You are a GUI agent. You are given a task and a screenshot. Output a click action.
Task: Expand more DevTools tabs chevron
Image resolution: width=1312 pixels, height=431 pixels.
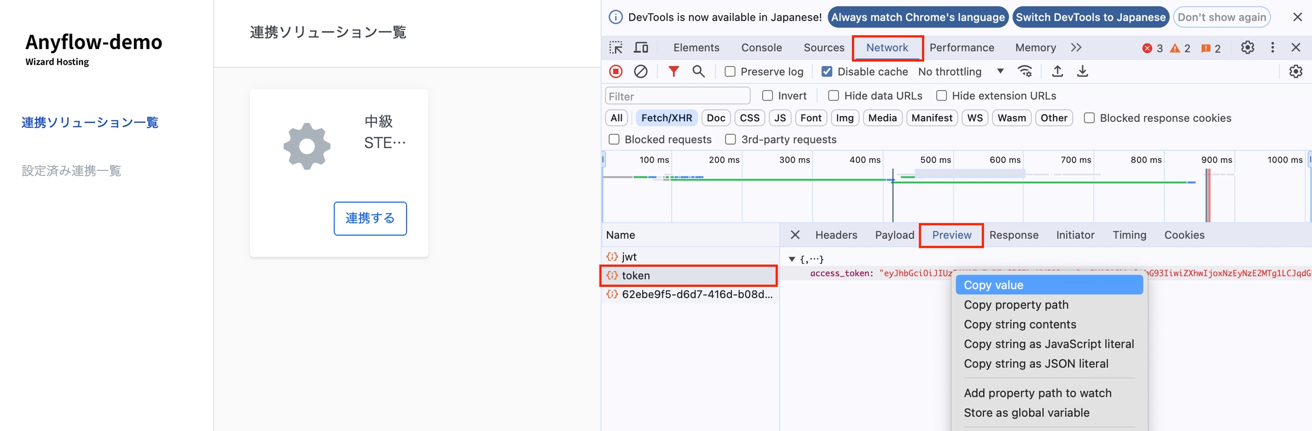pyautogui.click(x=1076, y=48)
